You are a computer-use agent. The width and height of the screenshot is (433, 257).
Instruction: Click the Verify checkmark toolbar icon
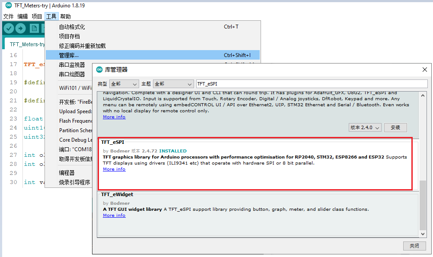tap(9, 28)
